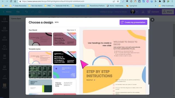This screenshot has height=98, width=175.
Task: Click the Share button
Action: click(x=168, y=12)
